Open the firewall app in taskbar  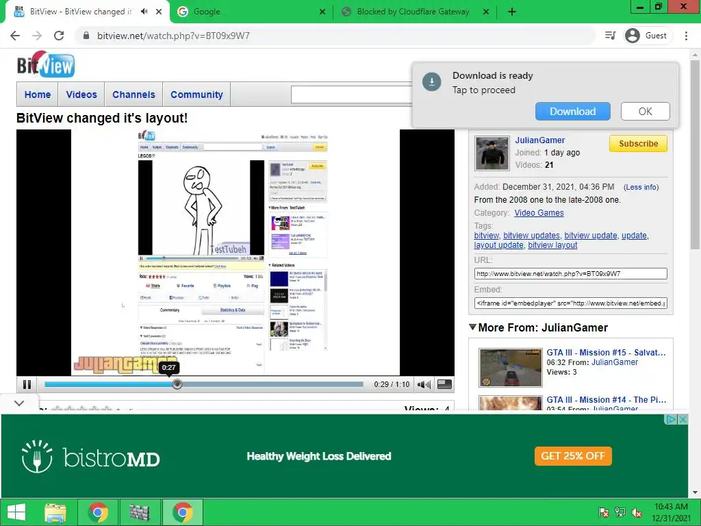pyautogui.click(x=139, y=512)
